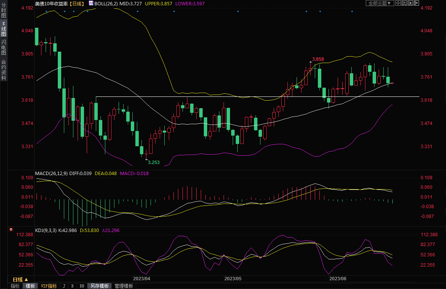Open the 全部主题 theme dropdown

tap(379, 3)
